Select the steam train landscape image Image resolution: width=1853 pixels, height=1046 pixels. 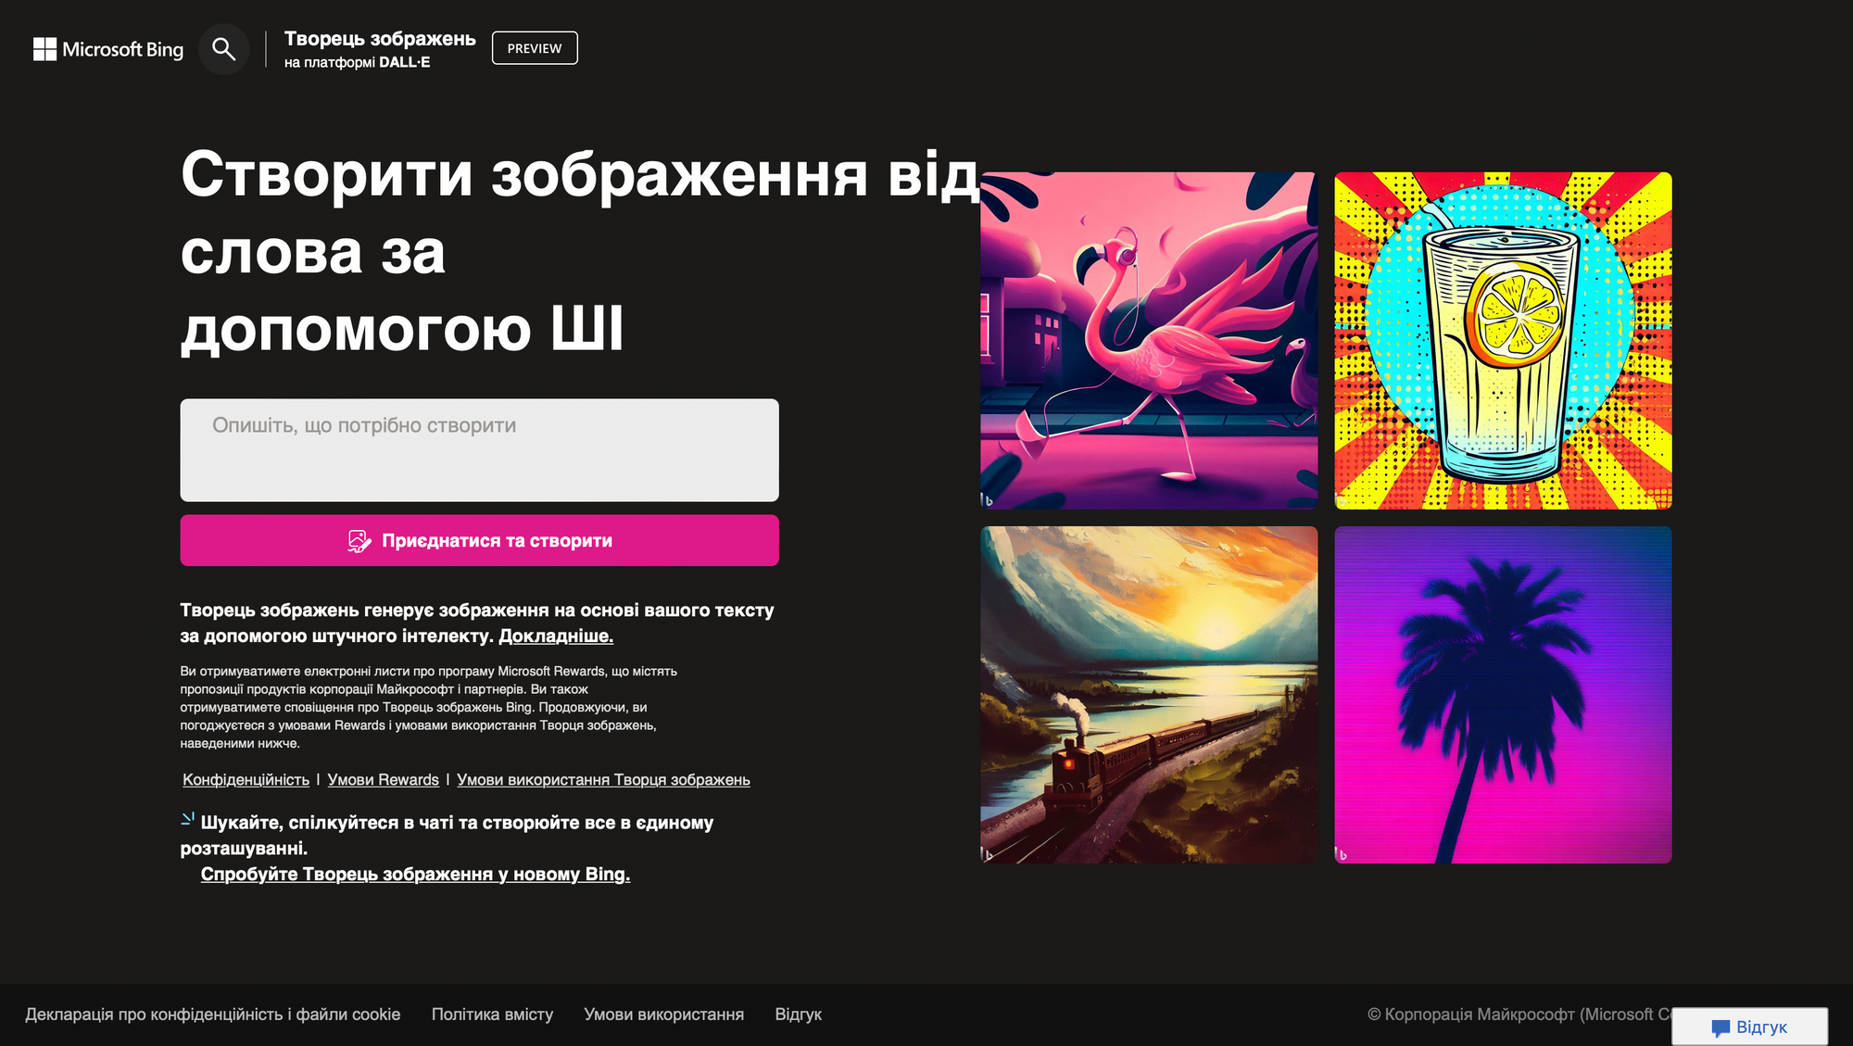(x=1149, y=695)
